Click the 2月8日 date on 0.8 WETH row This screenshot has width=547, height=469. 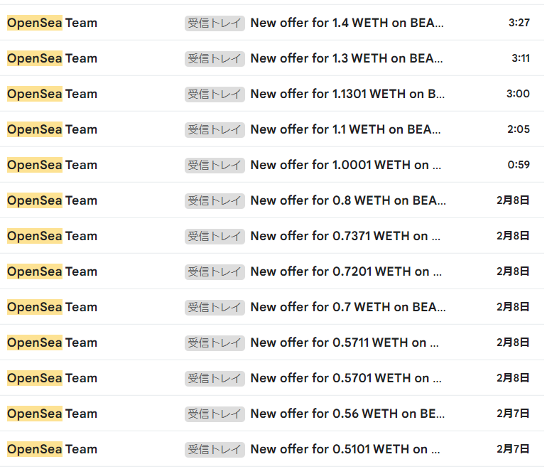click(513, 200)
